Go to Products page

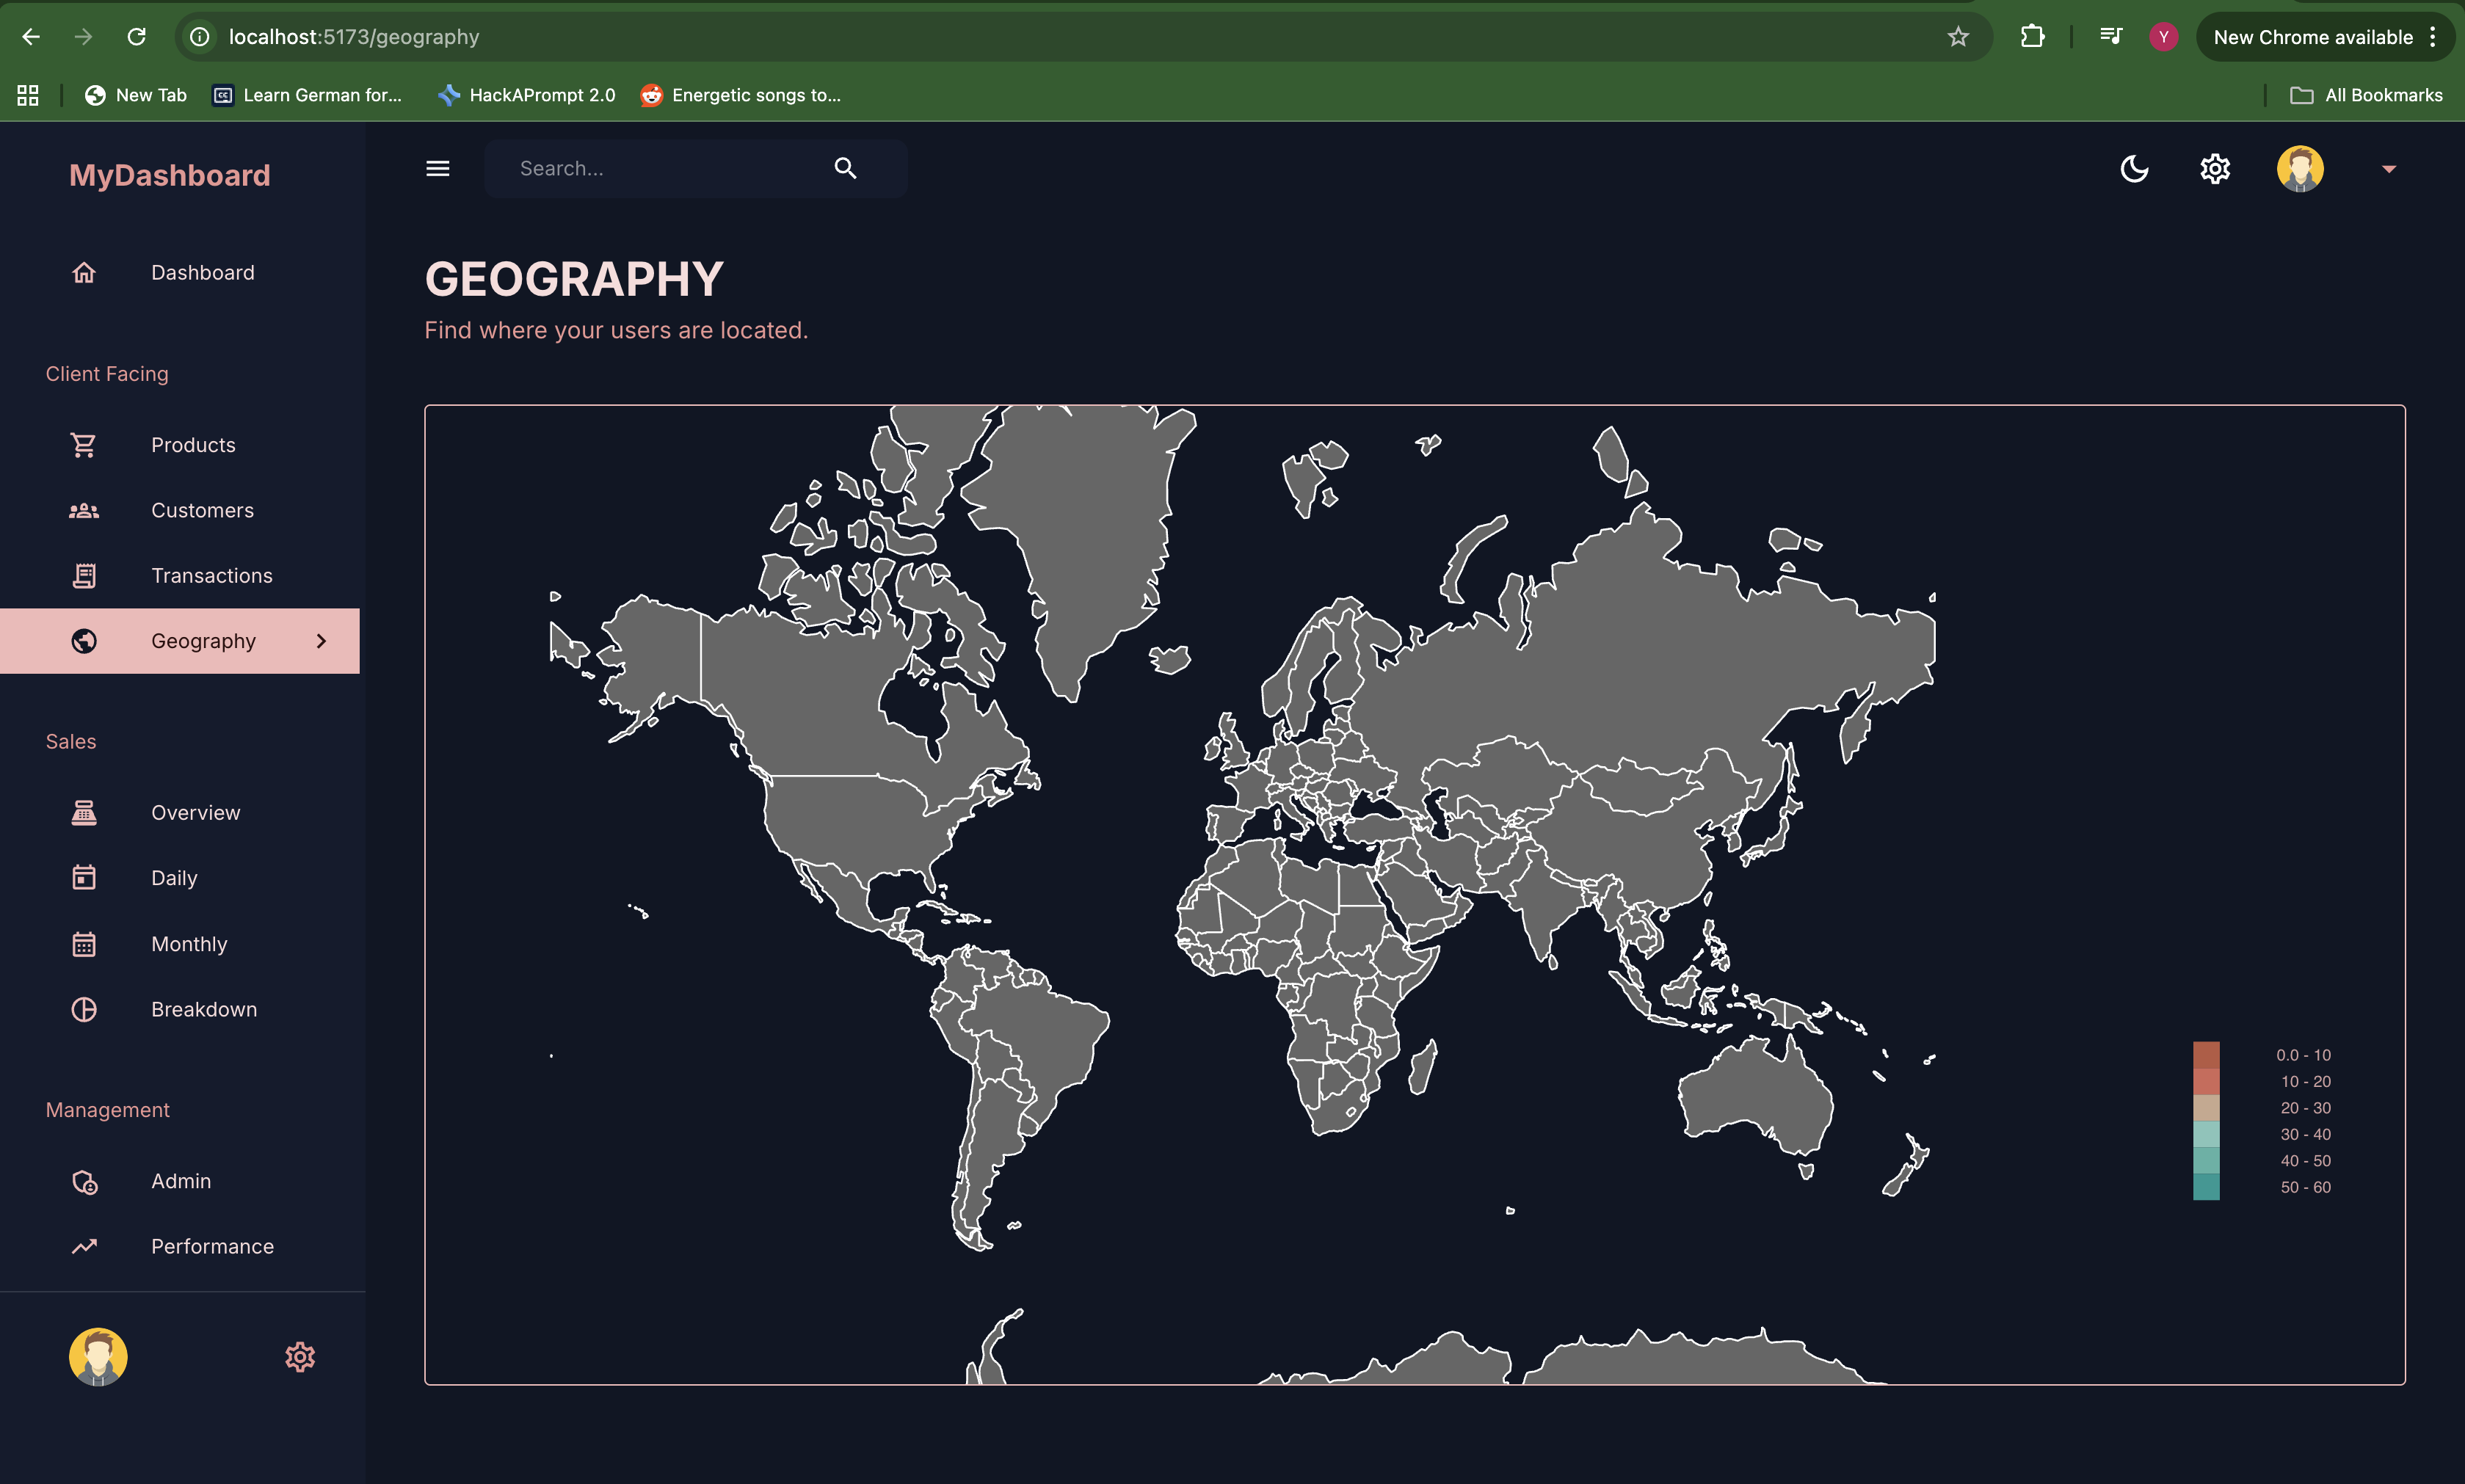193,445
